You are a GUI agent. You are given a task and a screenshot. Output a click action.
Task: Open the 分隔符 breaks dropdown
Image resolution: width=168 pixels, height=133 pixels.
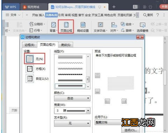[x=37, y=24]
